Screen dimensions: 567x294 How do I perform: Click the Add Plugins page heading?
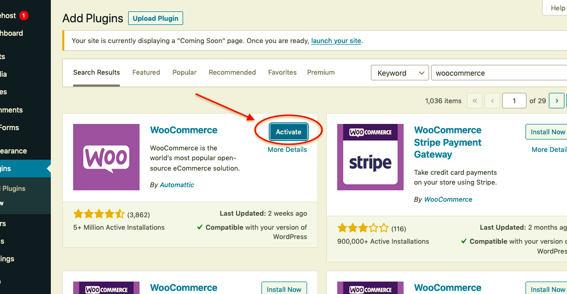(x=92, y=18)
